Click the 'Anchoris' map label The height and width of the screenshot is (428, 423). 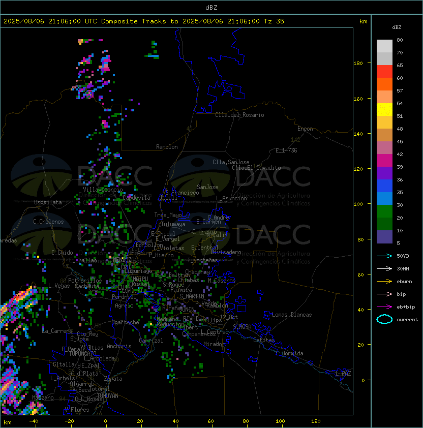119,346
